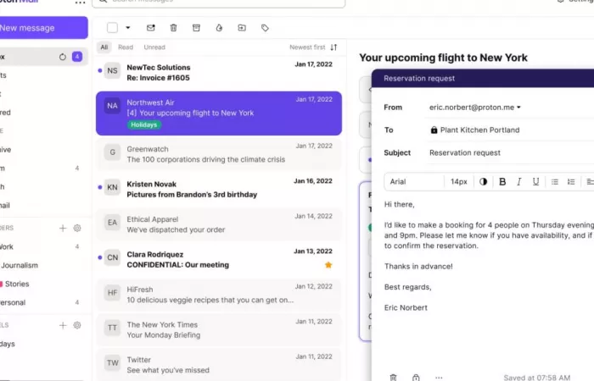
Task: Click the encryption lock icon in composer
Action: pos(416,377)
